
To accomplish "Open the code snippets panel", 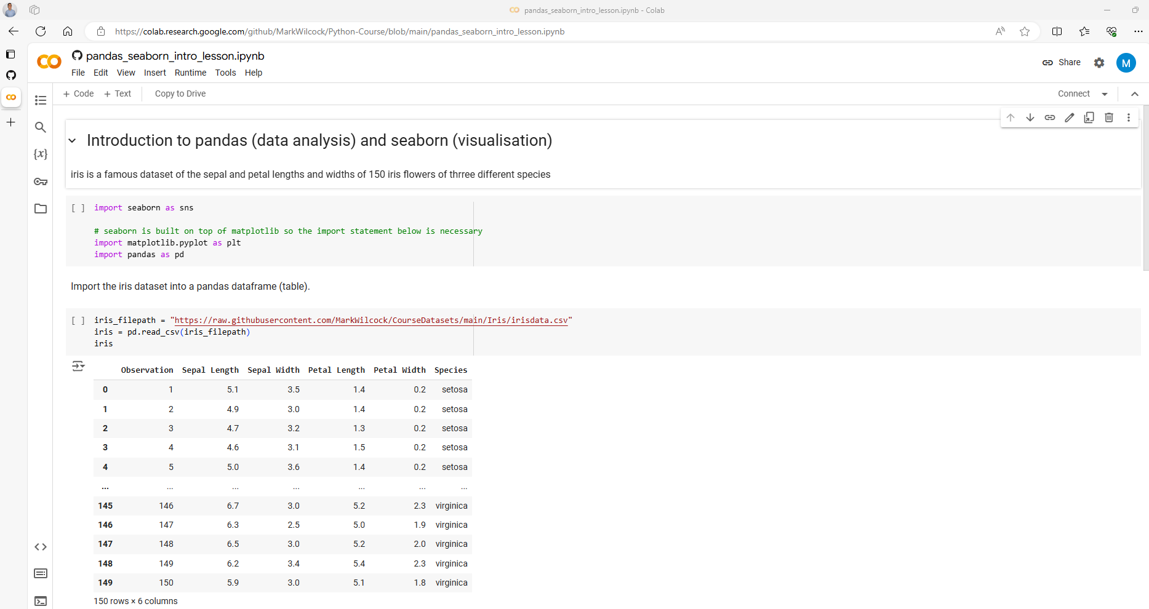I will click(x=41, y=547).
